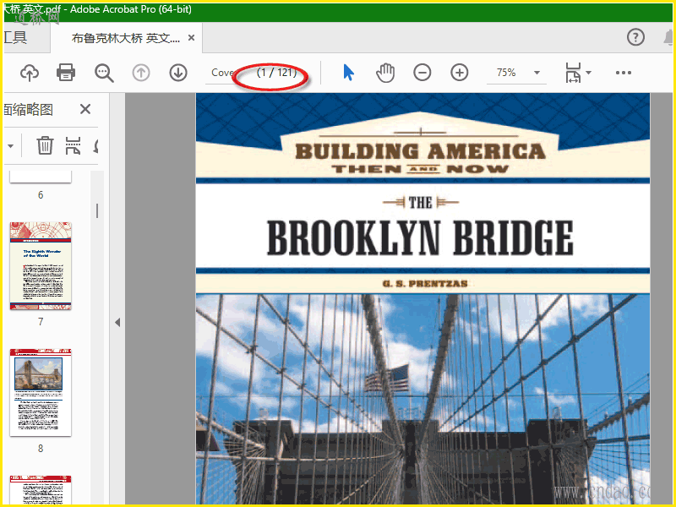Click page label 6 under thumbnail

[41, 195]
